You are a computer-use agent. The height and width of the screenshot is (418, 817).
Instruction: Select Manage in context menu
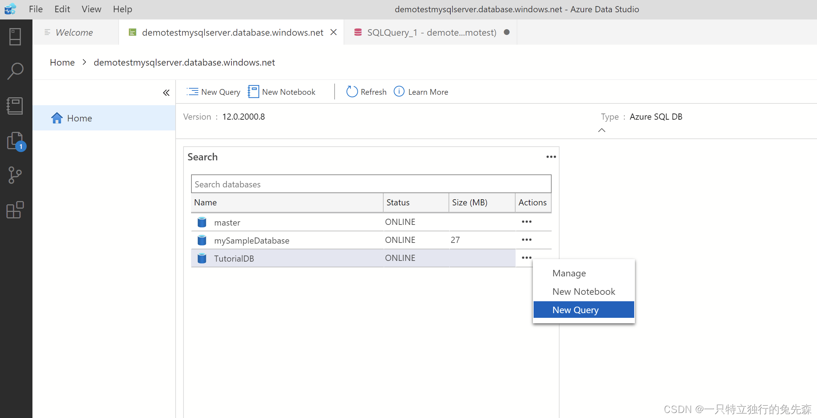pyautogui.click(x=569, y=273)
